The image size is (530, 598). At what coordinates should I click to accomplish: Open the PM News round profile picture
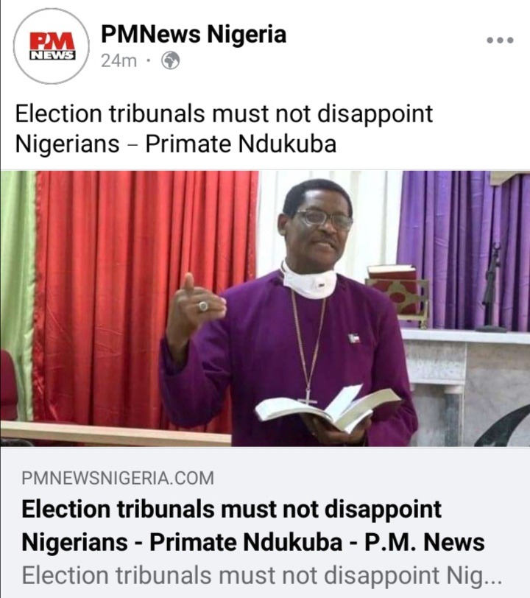coord(51,46)
